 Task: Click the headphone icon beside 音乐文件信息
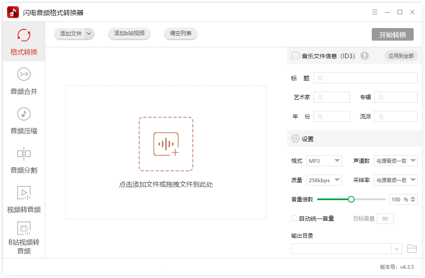click(x=295, y=55)
